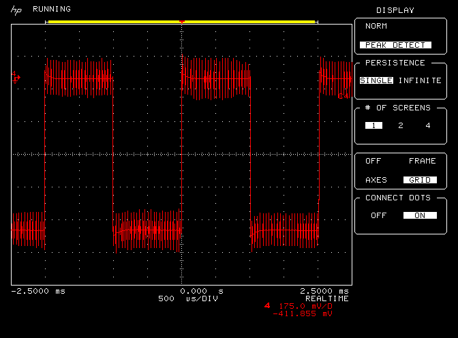Set persistence to SINGLE
Screen dimensions: 458x338
[376, 80]
